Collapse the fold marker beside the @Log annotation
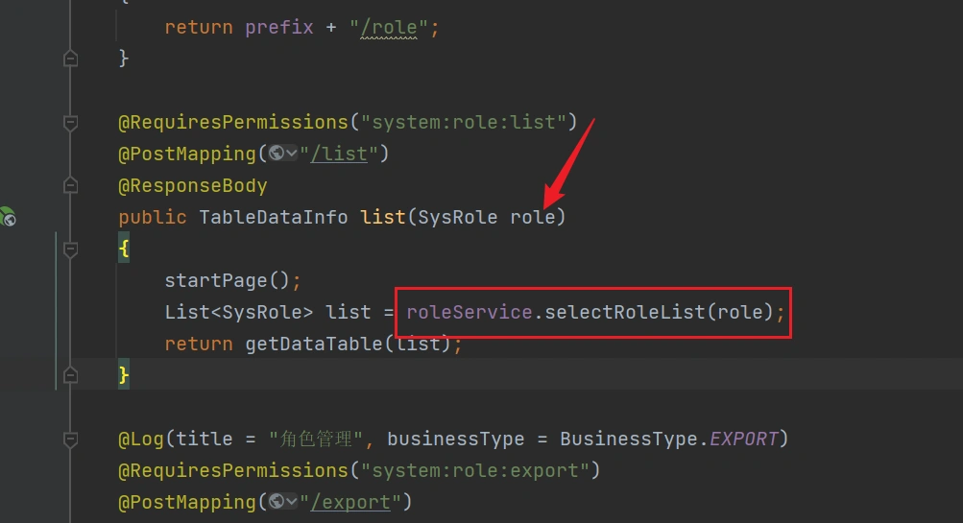Image resolution: width=963 pixels, height=523 pixels. pos(70,439)
